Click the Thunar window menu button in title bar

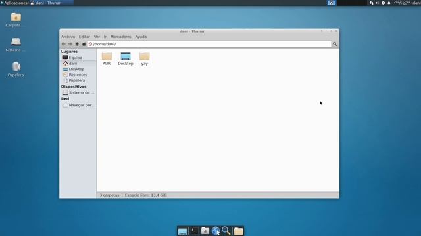point(62,31)
